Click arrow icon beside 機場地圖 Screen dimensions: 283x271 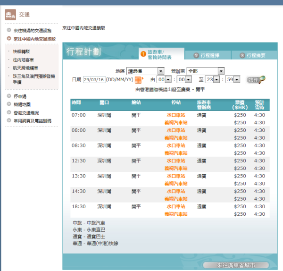[x=9, y=104]
